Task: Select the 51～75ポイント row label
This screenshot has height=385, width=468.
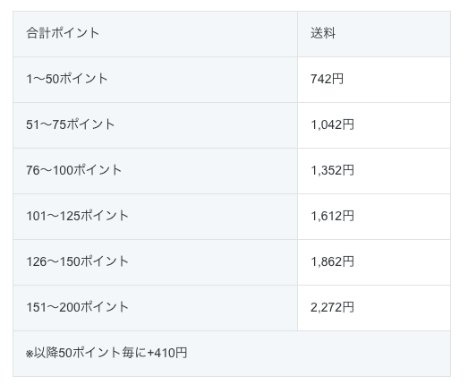Action: pos(71,124)
